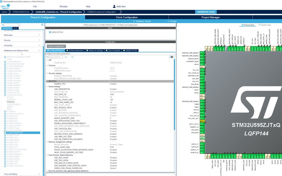Click the info icon in the parameters panel
This screenshot has height=176, width=282.
coord(172,57)
